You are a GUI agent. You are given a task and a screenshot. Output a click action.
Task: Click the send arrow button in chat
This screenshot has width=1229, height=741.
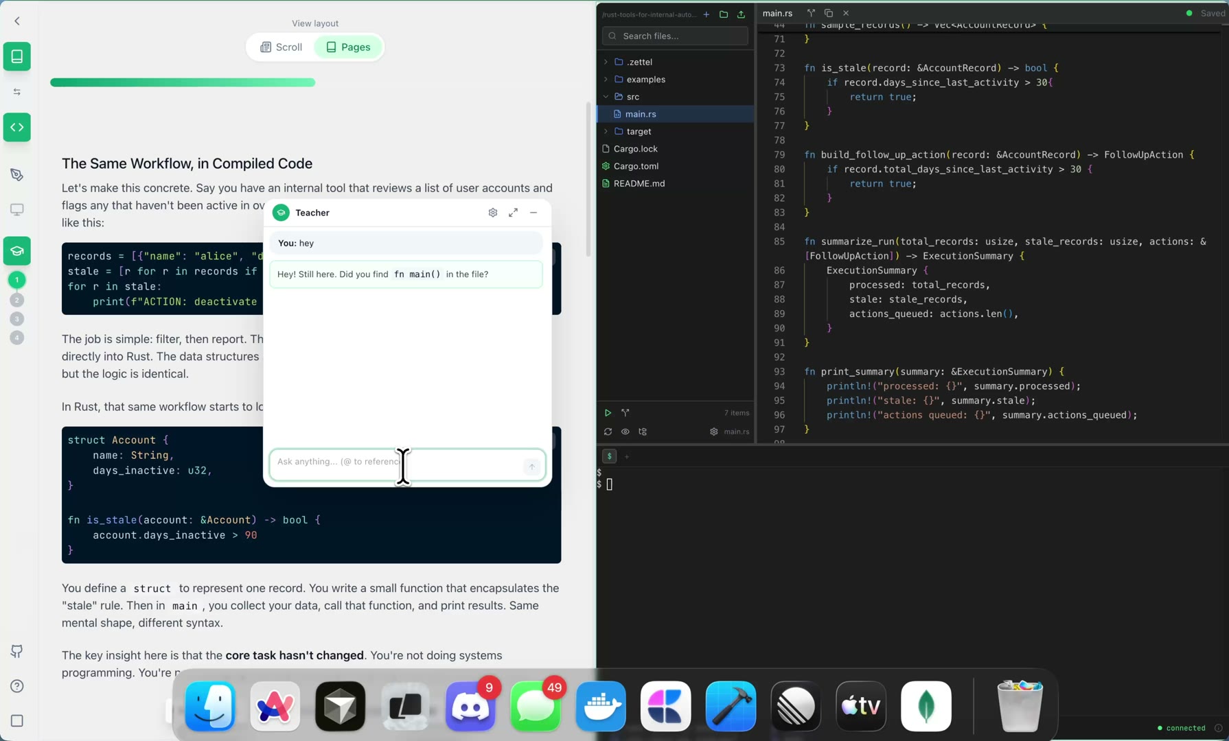(531, 467)
